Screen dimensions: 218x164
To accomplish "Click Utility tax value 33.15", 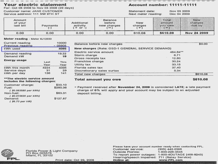I will (176, 65).
